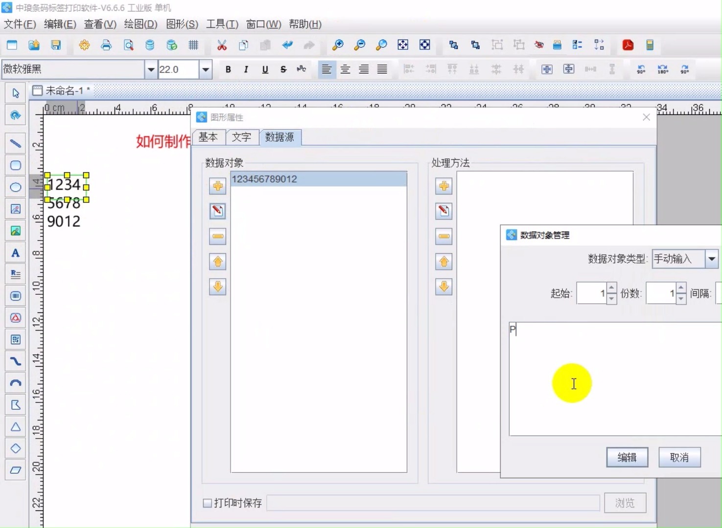Select the diamond shape tool
This screenshot has width=722, height=528.
click(15, 448)
